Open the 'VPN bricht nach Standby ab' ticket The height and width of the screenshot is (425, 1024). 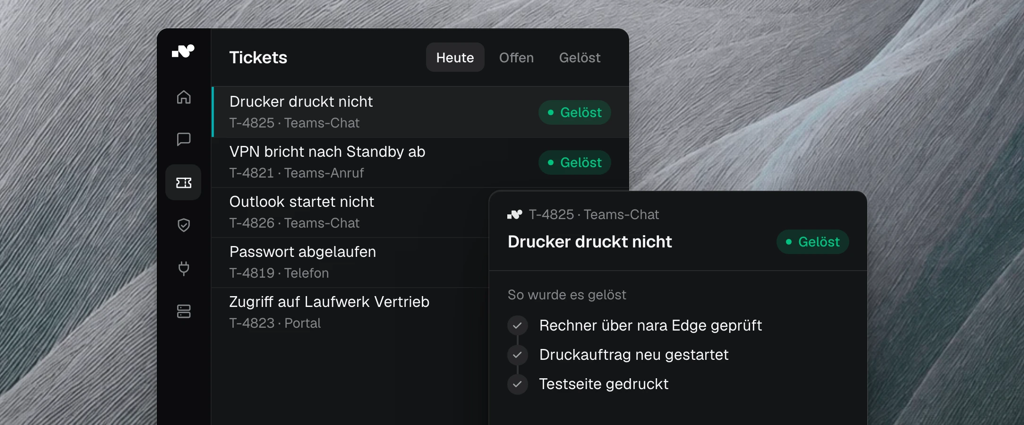(x=420, y=162)
